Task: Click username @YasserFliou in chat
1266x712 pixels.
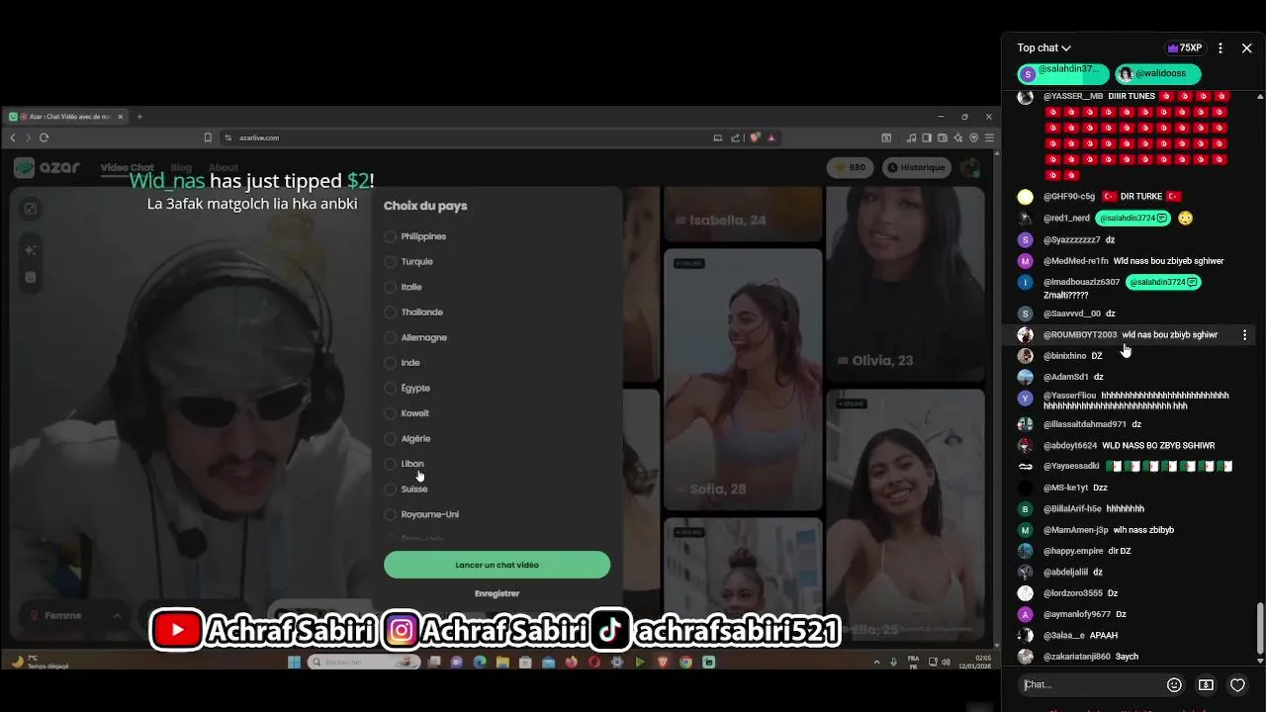Action: pos(1069,396)
